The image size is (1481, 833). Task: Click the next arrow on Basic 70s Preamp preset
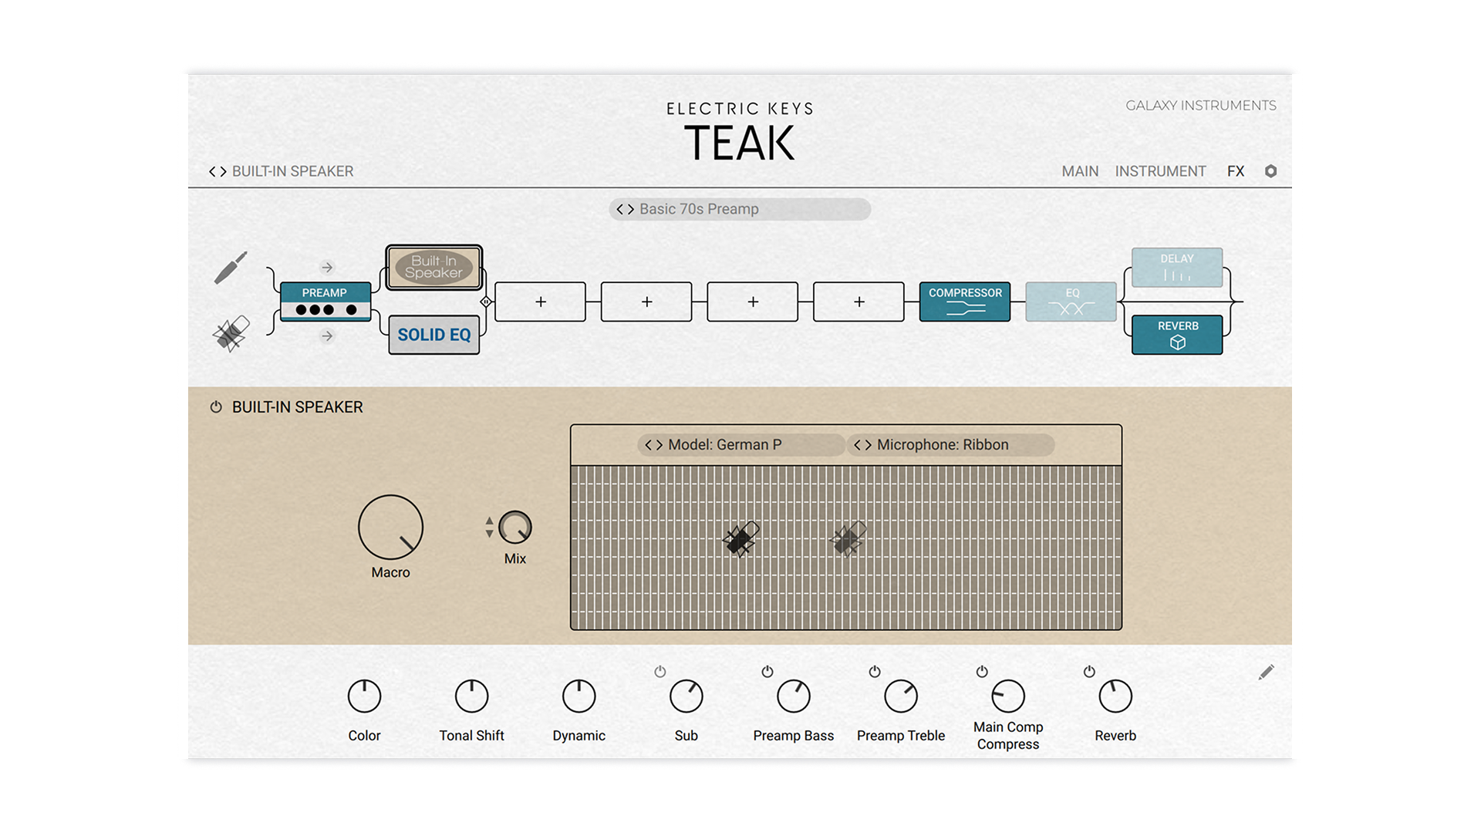tap(632, 209)
